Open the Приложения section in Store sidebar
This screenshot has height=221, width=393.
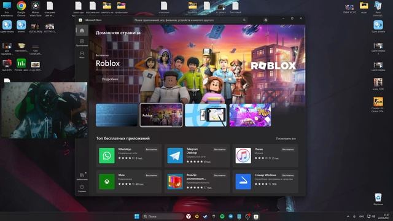(x=82, y=42)
